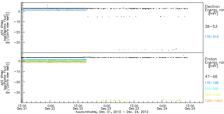Click the 795-1193 proton energy label
The height and width of the screenshot is (114, 224).
(213, 95)
